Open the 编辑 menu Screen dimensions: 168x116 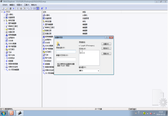point(12,5)
